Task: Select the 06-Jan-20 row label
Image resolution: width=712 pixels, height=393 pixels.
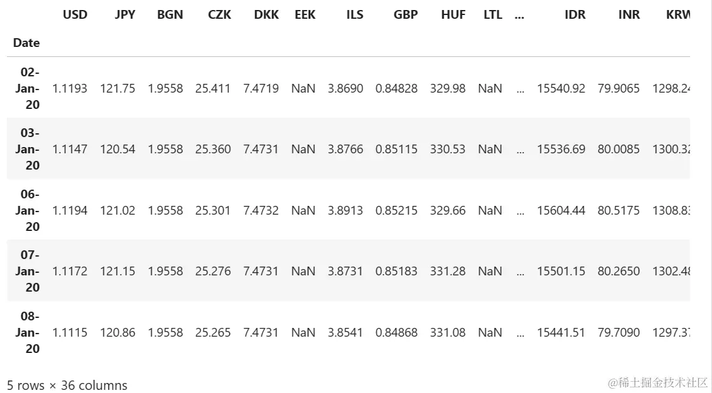Action: tap(27, 210)
